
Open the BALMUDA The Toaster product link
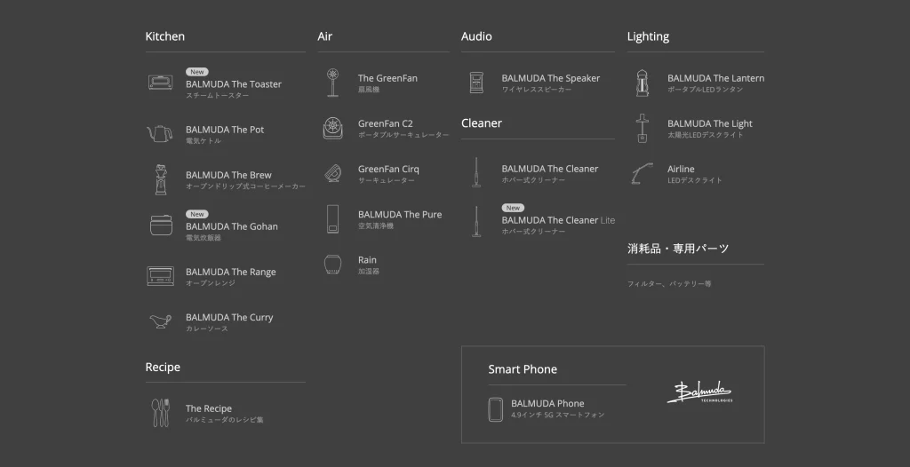point(234,84)
